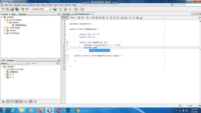Click the Redo toolbar icon
Screen dimensions: 201x113
pos(27,9)
